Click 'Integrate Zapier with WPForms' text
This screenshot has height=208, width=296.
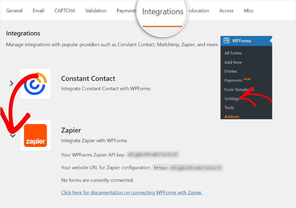click(94, 141)
